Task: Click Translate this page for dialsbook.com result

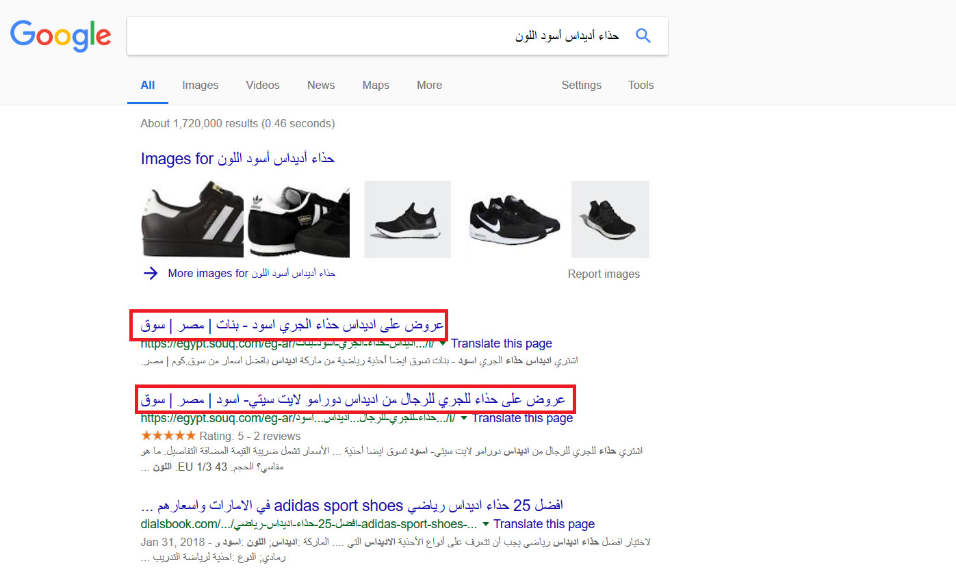Action: click(x=544, y=524)
